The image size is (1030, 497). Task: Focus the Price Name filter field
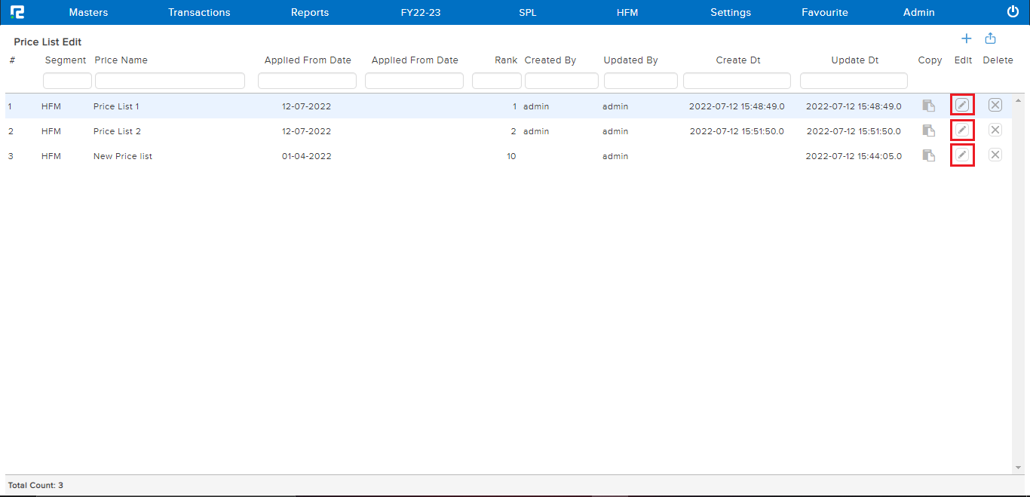pos(170,81)
